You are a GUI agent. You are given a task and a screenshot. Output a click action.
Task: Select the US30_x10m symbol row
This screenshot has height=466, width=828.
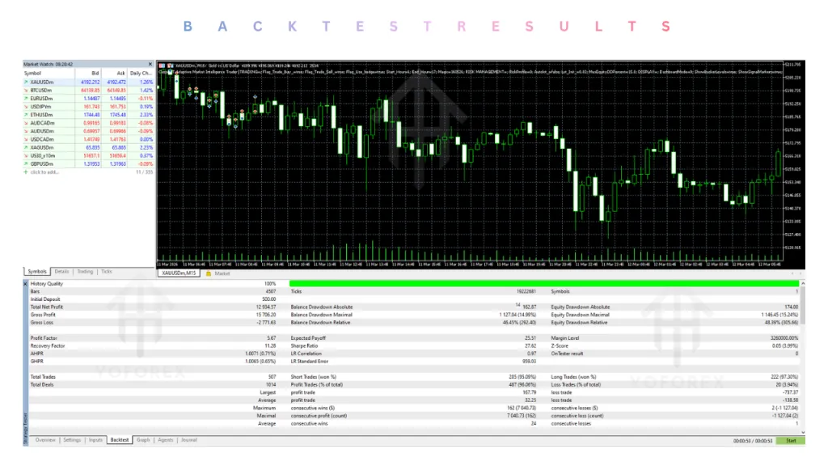[88, 156]
